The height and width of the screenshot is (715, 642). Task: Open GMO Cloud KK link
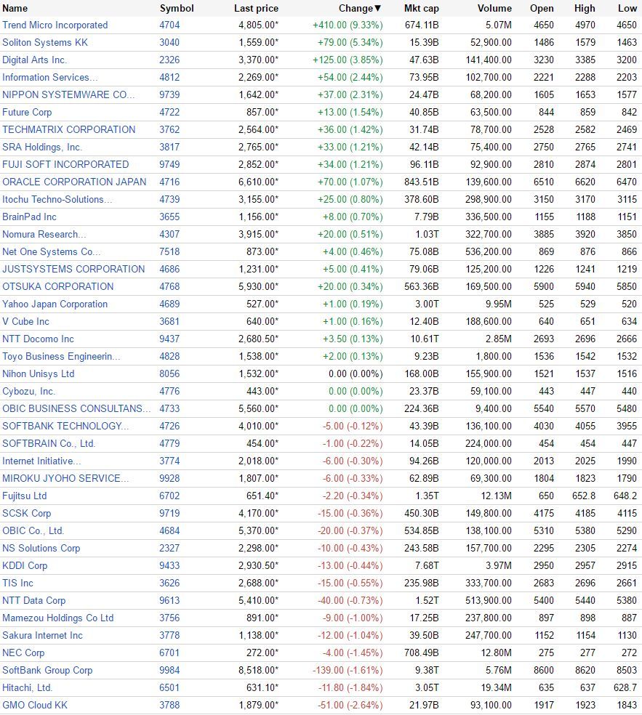[35, 705]
